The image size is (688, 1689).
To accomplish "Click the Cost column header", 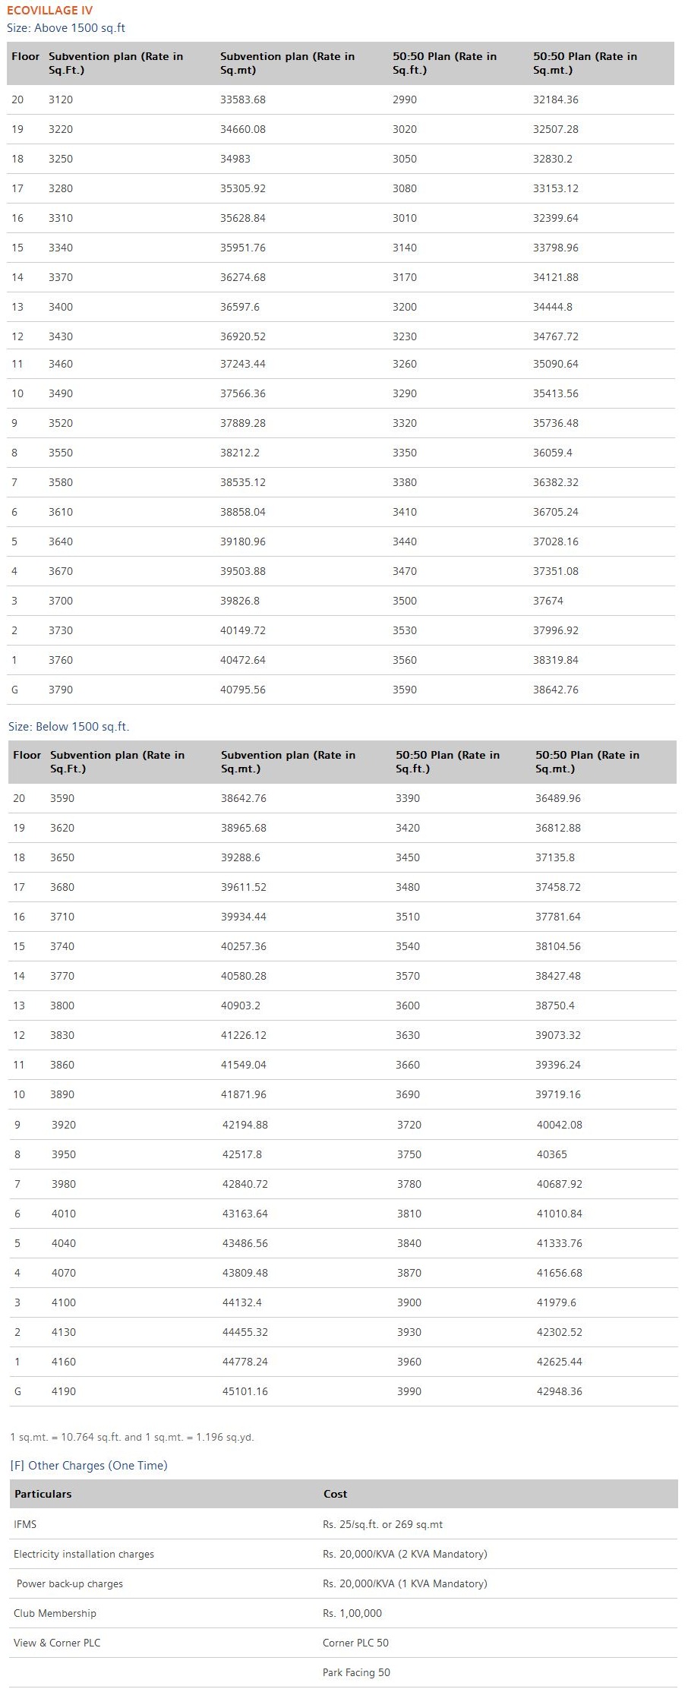I will (x=335, y=1494).
